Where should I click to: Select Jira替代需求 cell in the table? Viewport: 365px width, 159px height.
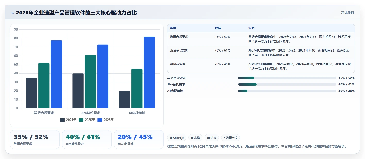(x=179, y=51)
